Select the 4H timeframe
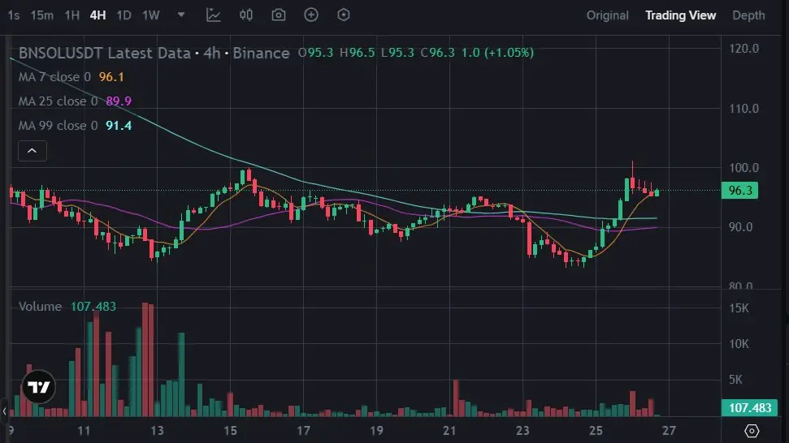The width and height of the screenshot is (789, 443). click(x=98, y=15)
